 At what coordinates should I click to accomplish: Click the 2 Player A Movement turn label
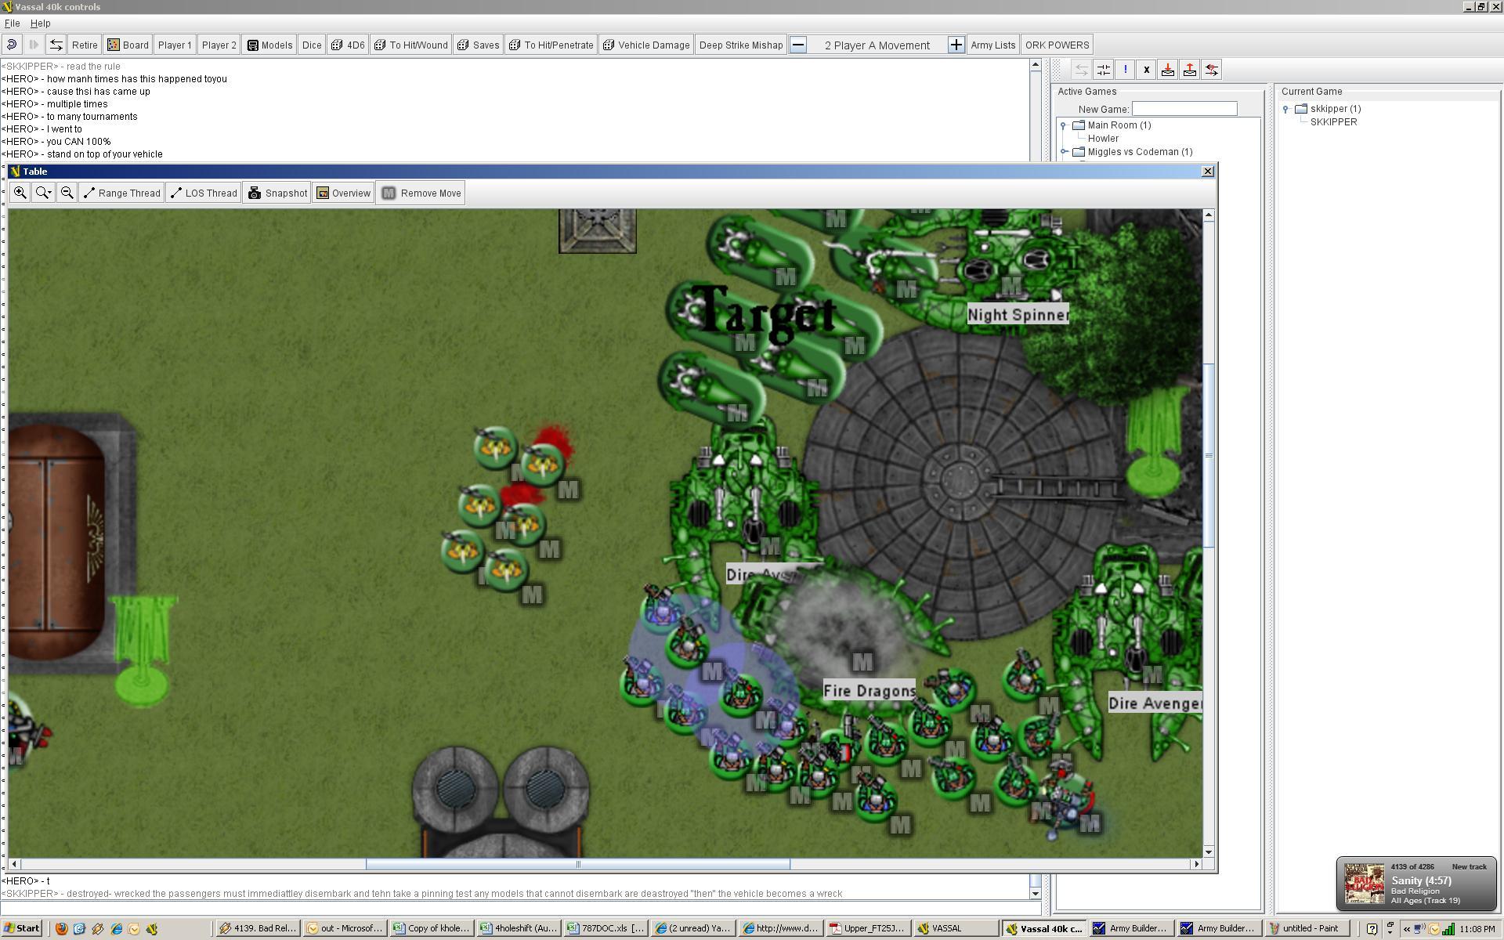(x=877, y=45)
